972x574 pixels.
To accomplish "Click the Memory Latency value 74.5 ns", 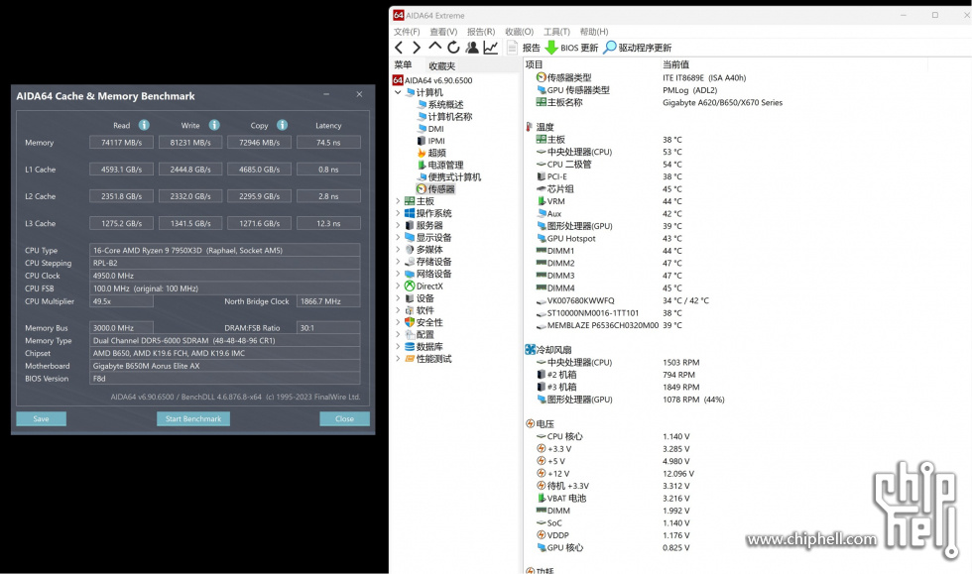I will [x=328, y=143].
